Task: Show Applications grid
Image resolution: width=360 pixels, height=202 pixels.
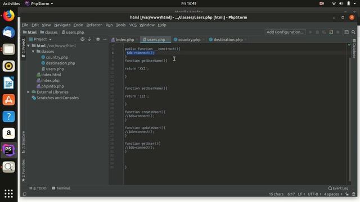Action: (9, 194)
